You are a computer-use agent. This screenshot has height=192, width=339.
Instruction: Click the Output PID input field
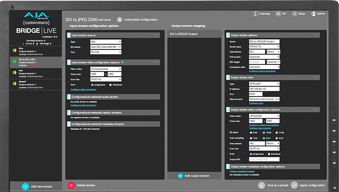264,159
